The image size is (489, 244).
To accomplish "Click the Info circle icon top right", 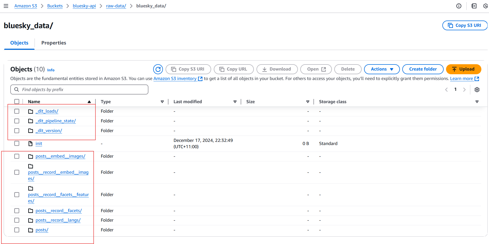I will [x=459, y=6].
